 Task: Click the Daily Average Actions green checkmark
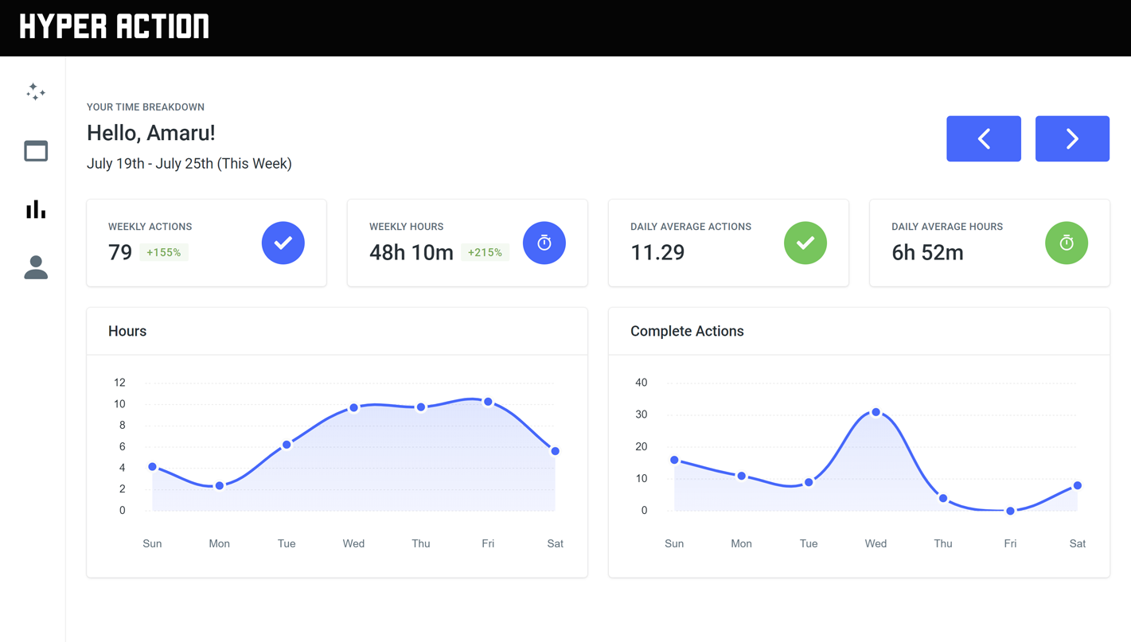pos(805,243)
